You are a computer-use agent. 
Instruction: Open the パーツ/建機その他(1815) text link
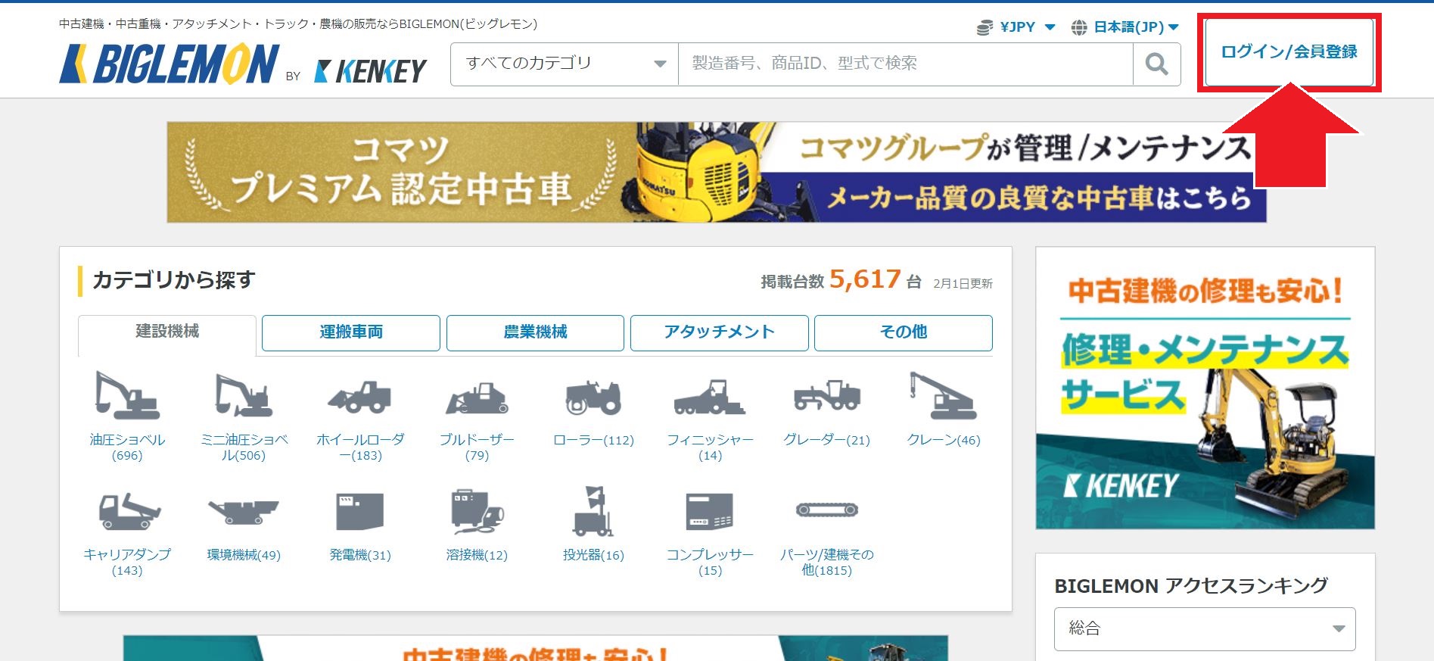(x=827, y=563)
